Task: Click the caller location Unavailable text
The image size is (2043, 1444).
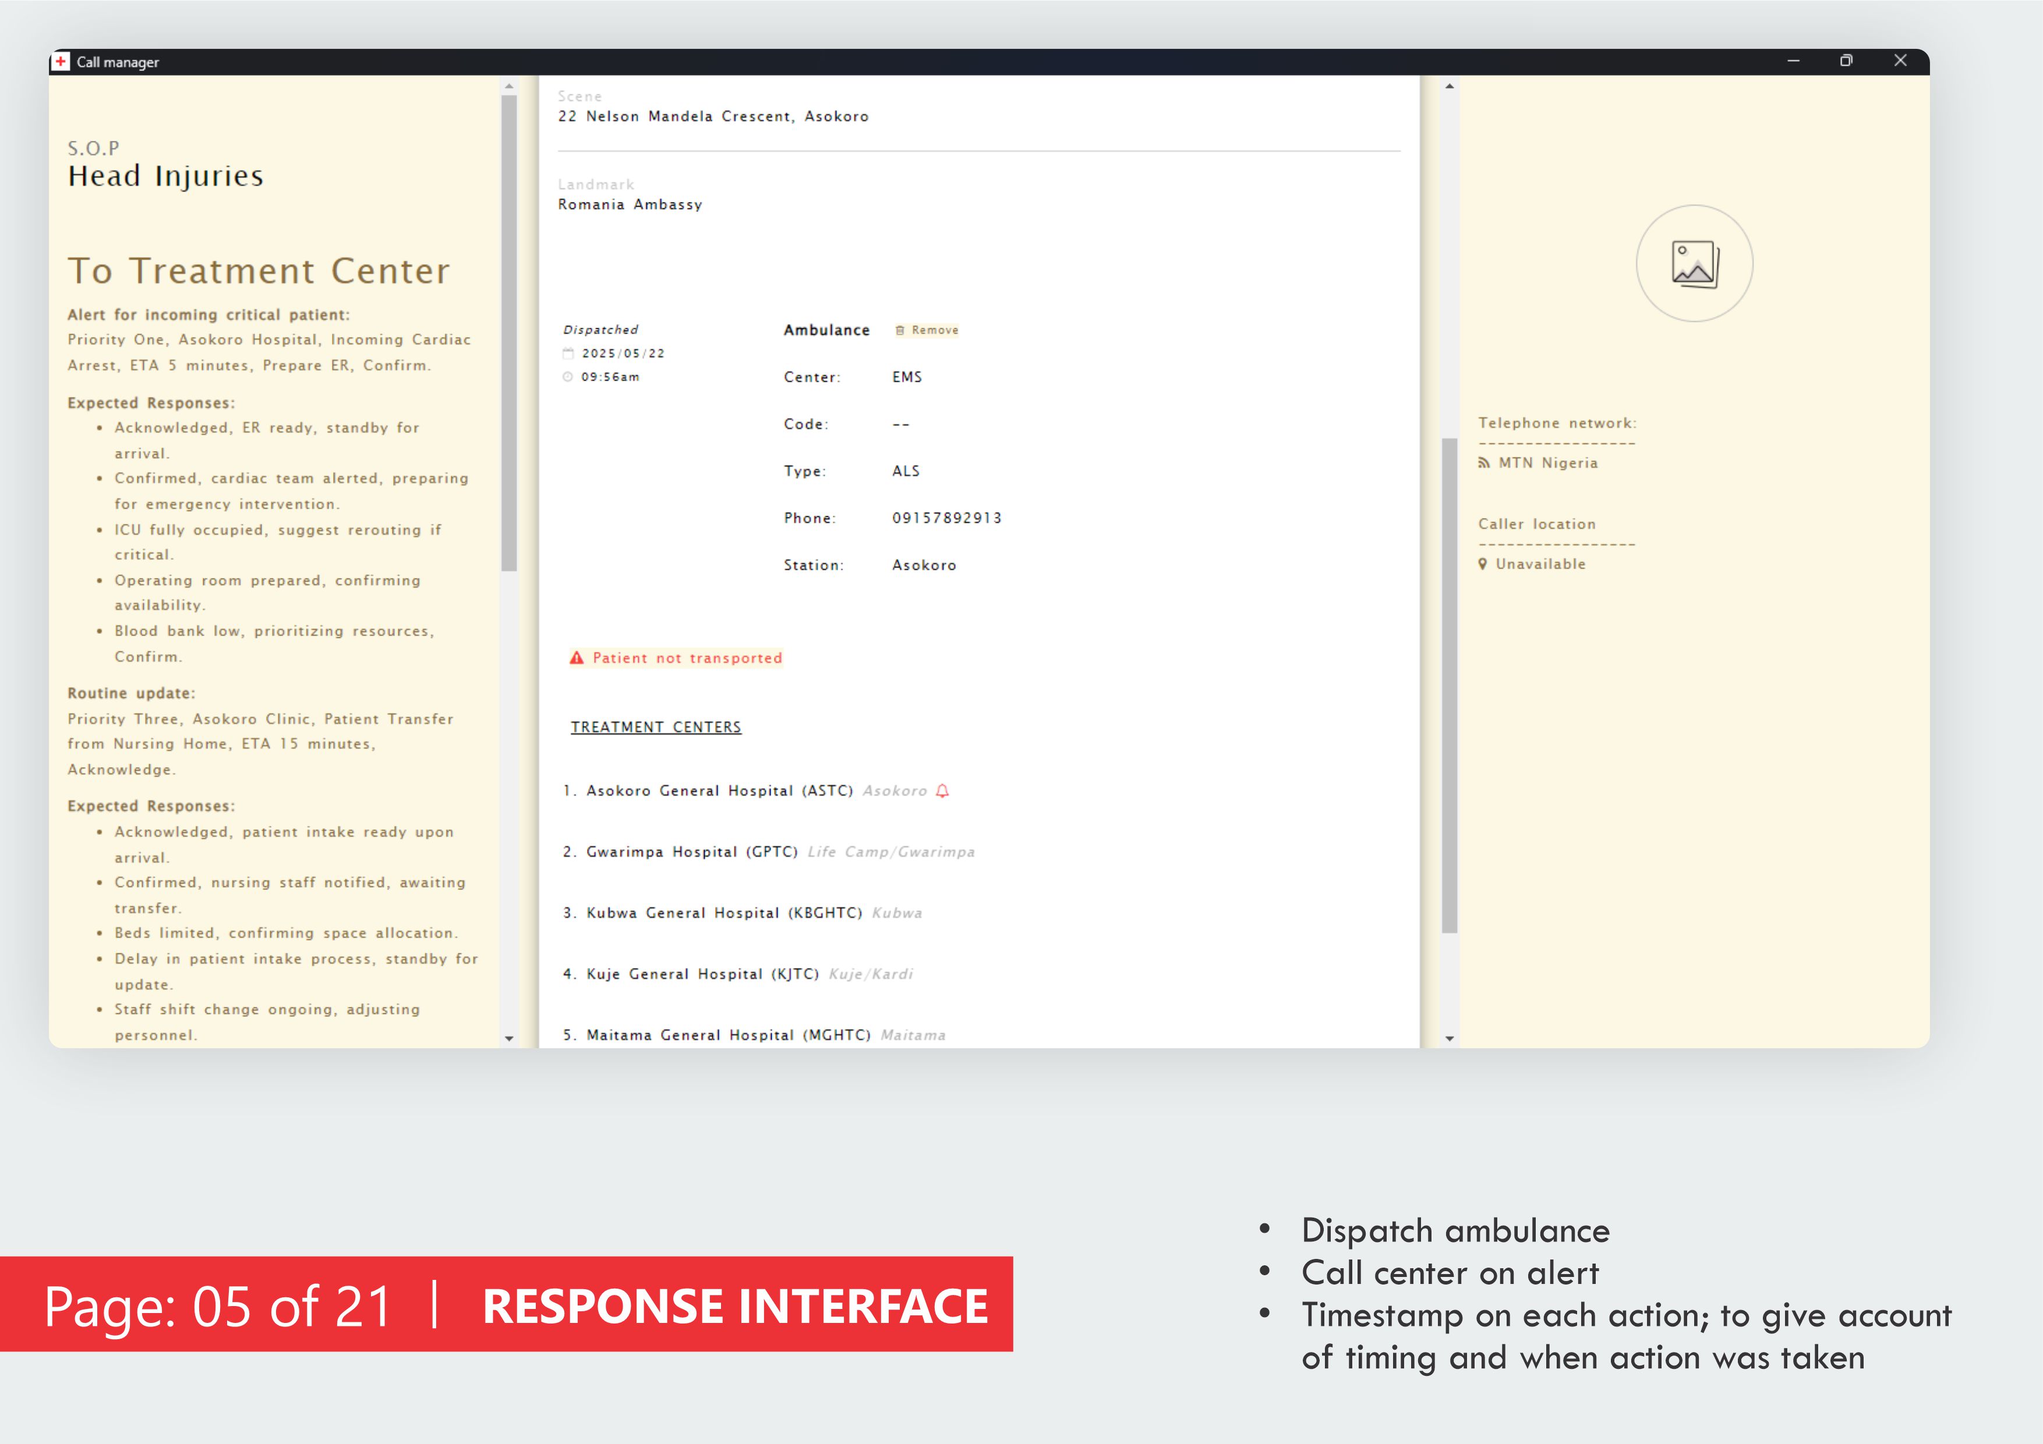Action: tap(1540, 564)
